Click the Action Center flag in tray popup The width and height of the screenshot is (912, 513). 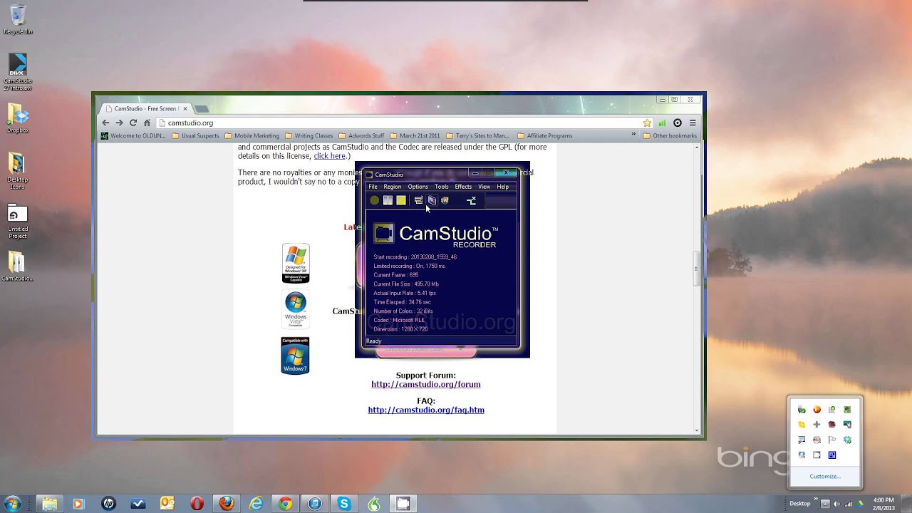832,440
